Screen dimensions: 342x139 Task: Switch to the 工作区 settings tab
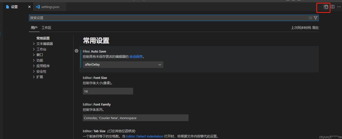pyautogui.click(x=46, y=28)
